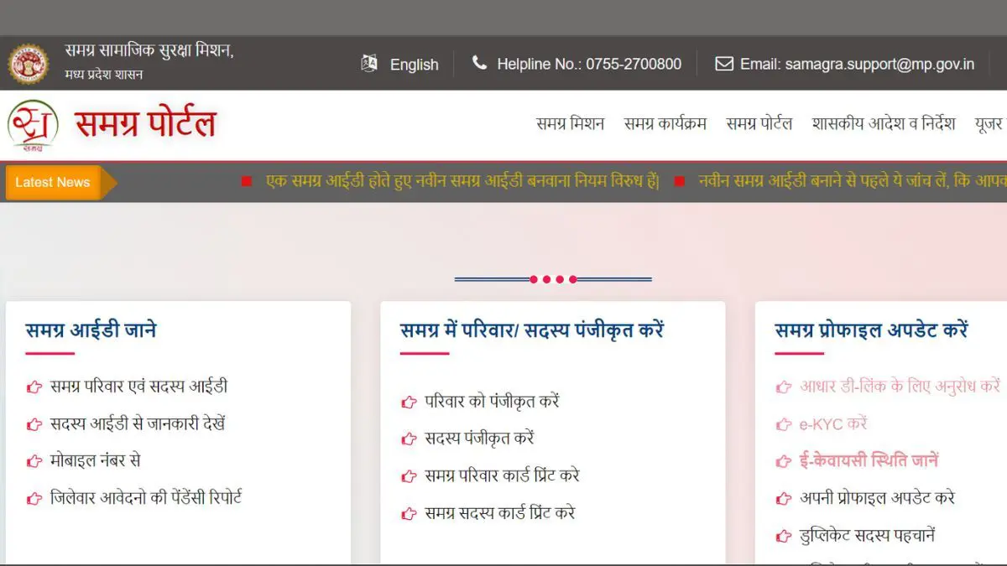The height and width of the screenshot is (566, 1007).
Task: Open the समग्र कार्यक्रम menu
Action: coord(665,124)
